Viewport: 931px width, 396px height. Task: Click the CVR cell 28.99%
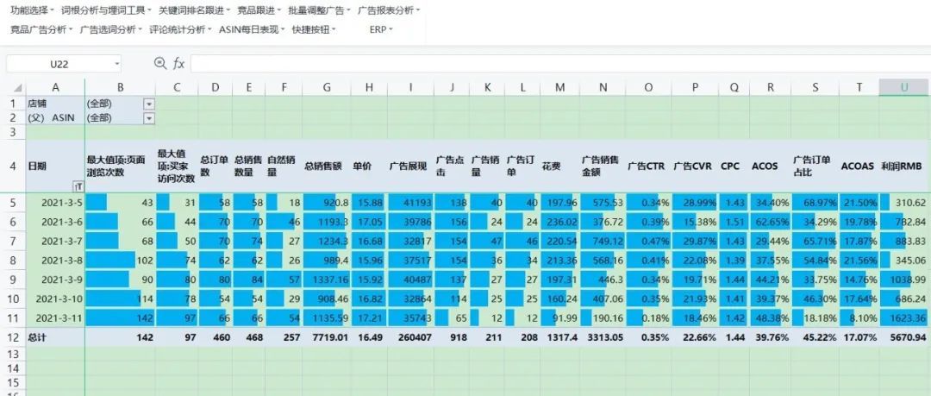pyautogui.click(x=695, y=203)
